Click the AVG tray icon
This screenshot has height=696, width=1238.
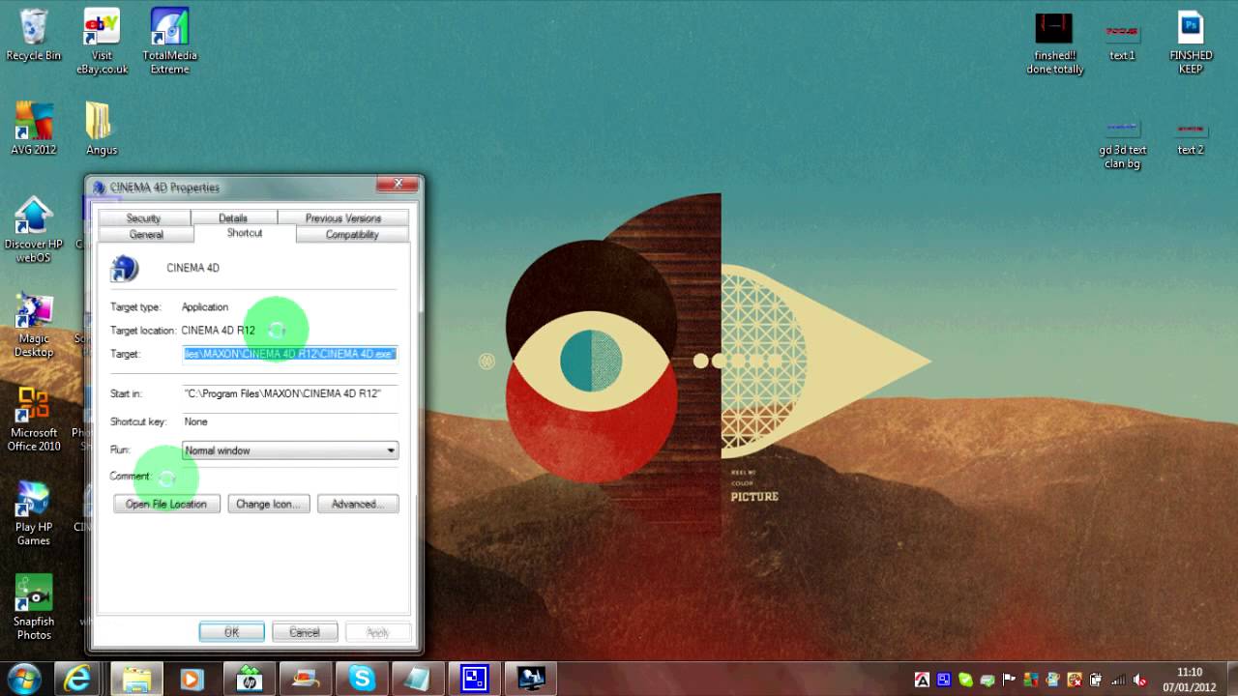(1032, 680)
